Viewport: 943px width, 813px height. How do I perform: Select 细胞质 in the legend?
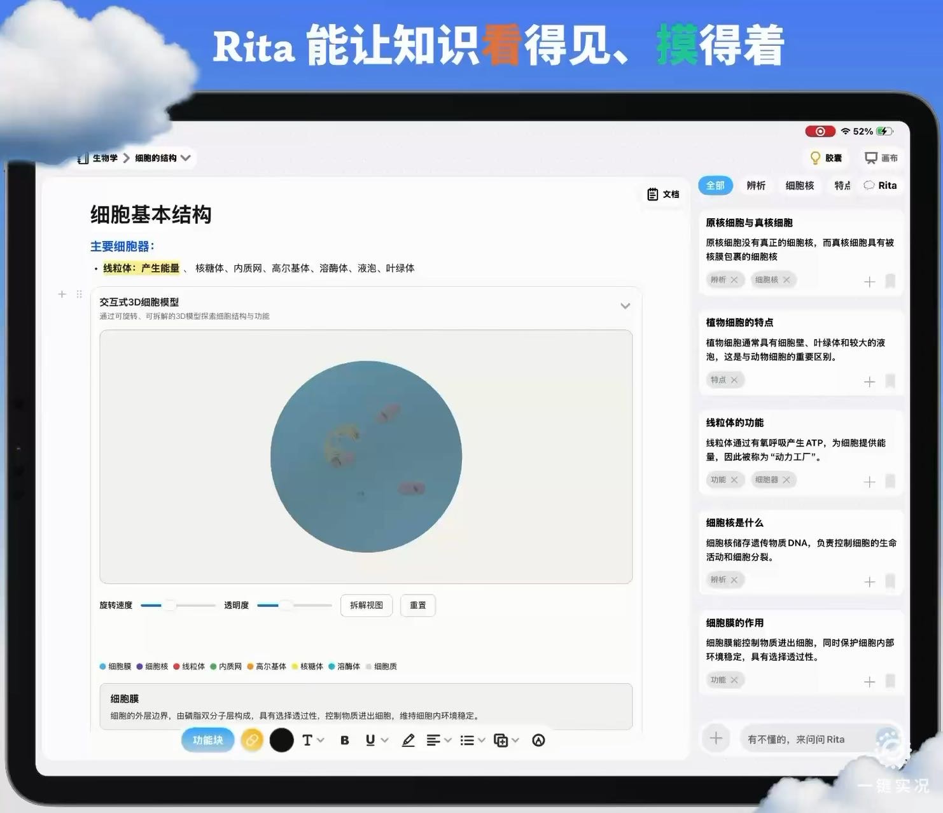(381, 666)
